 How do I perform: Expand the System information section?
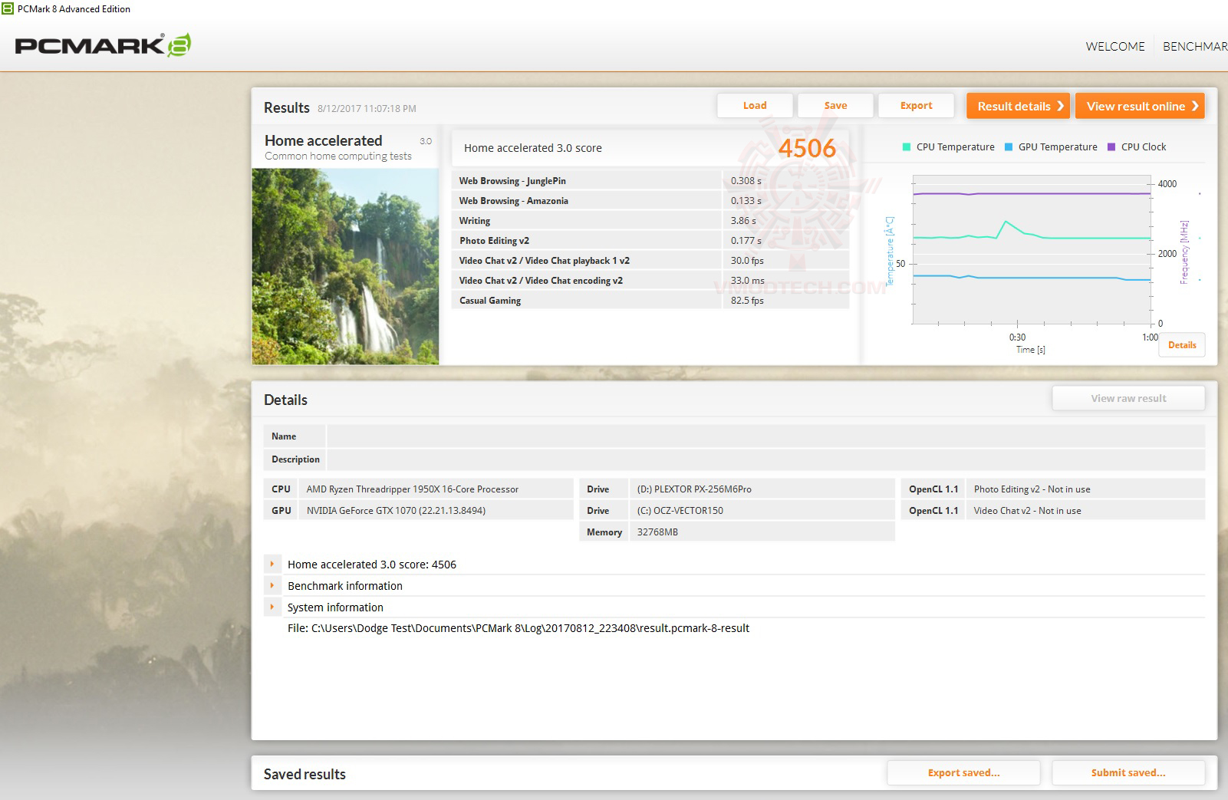pos(272,607)
